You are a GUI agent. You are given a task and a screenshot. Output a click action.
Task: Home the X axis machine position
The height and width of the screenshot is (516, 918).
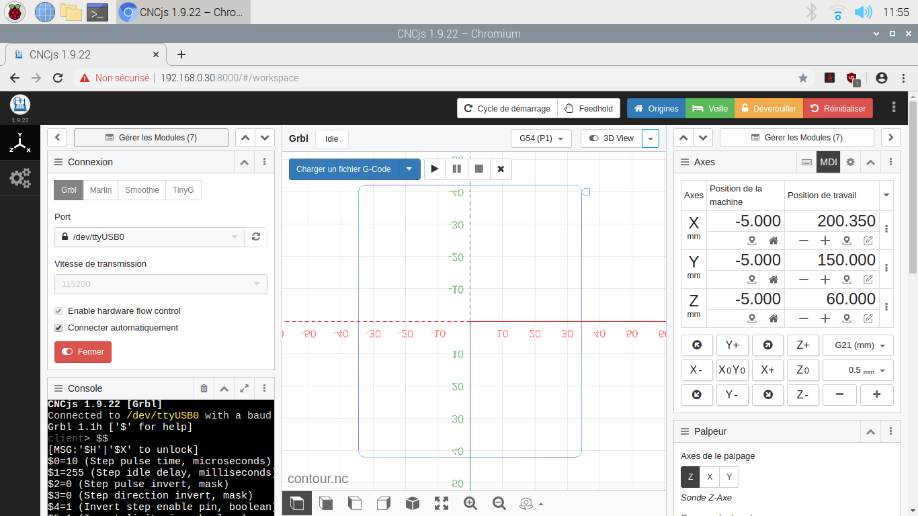774,241
